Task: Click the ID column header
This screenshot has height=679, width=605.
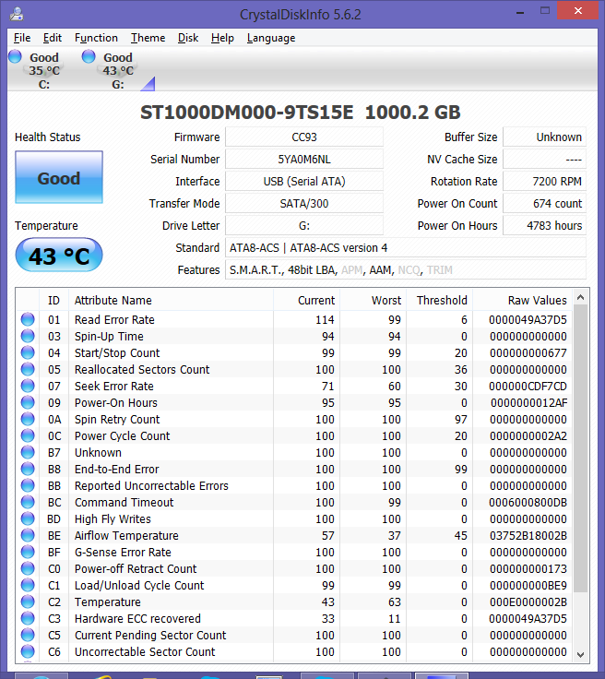Action: pyautogui.click(x=53, y=301)
